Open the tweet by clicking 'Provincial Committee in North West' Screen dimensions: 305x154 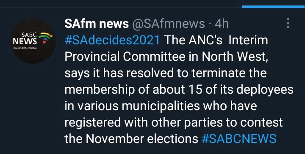[x=166, y=57]
